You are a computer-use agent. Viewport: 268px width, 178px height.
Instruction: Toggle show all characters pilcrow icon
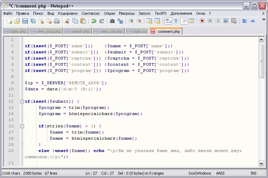[x=176, y=21]
